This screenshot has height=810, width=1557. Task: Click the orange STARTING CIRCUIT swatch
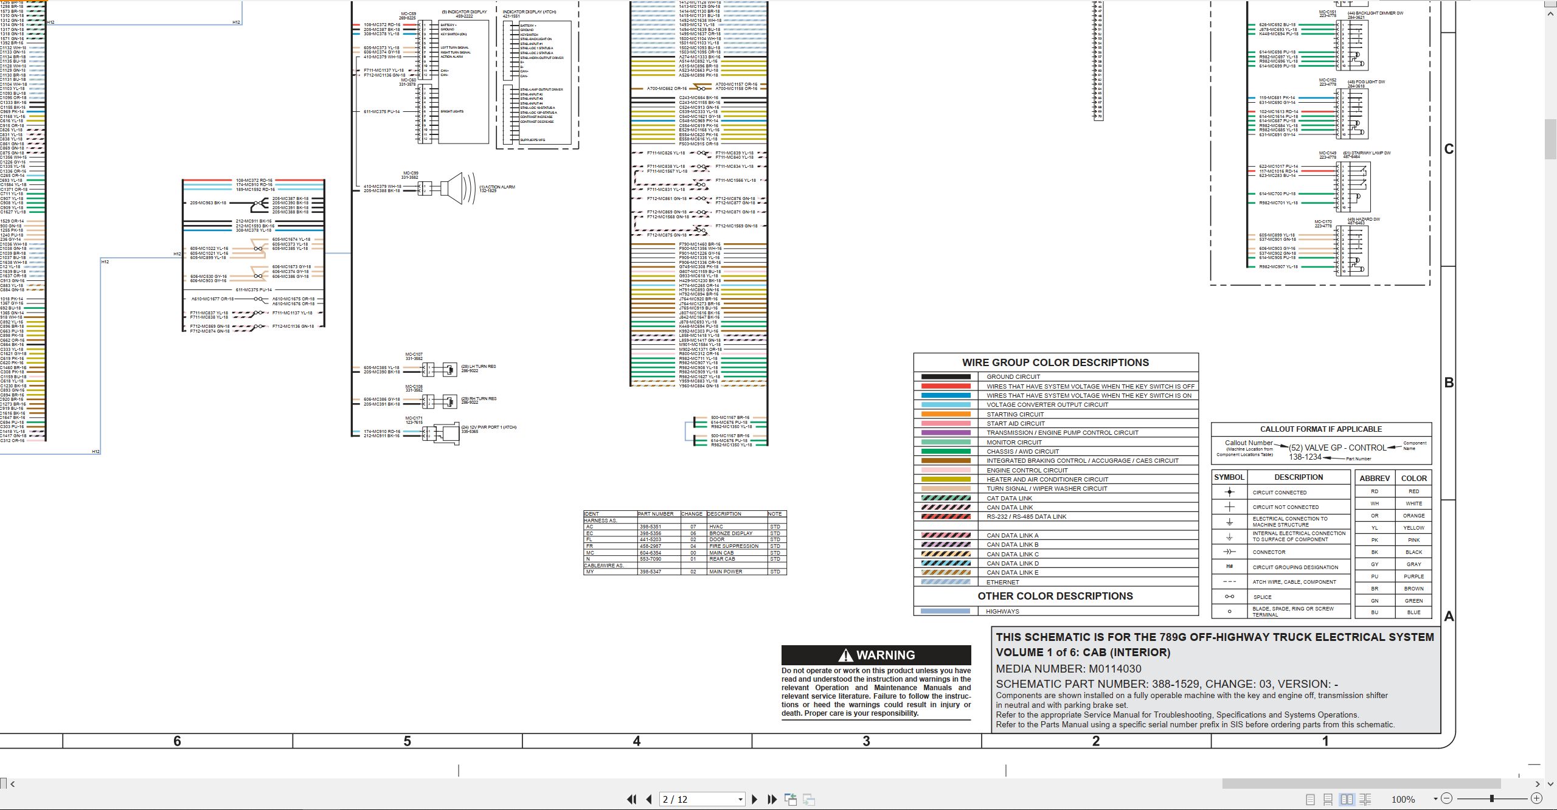946,414
